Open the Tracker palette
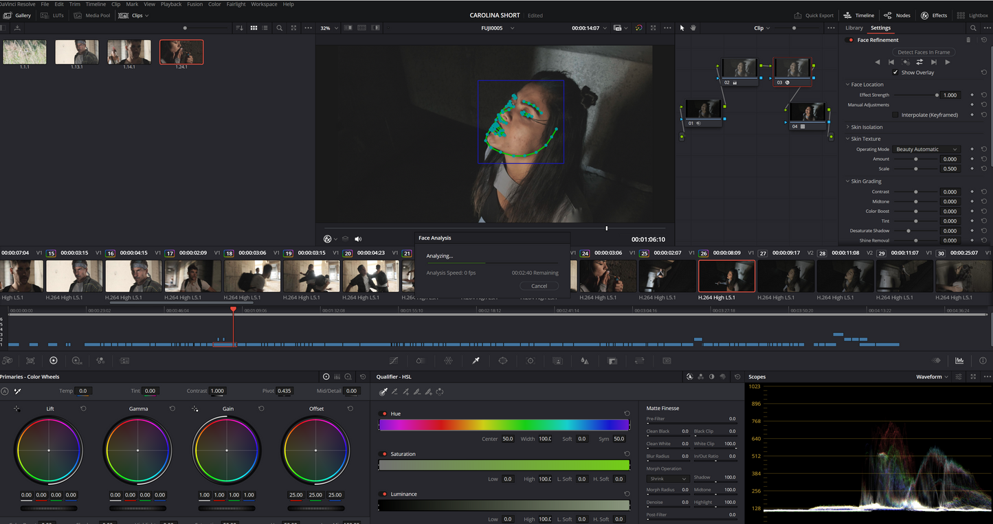This screenshot has width=993, height=524. [530, 361]
